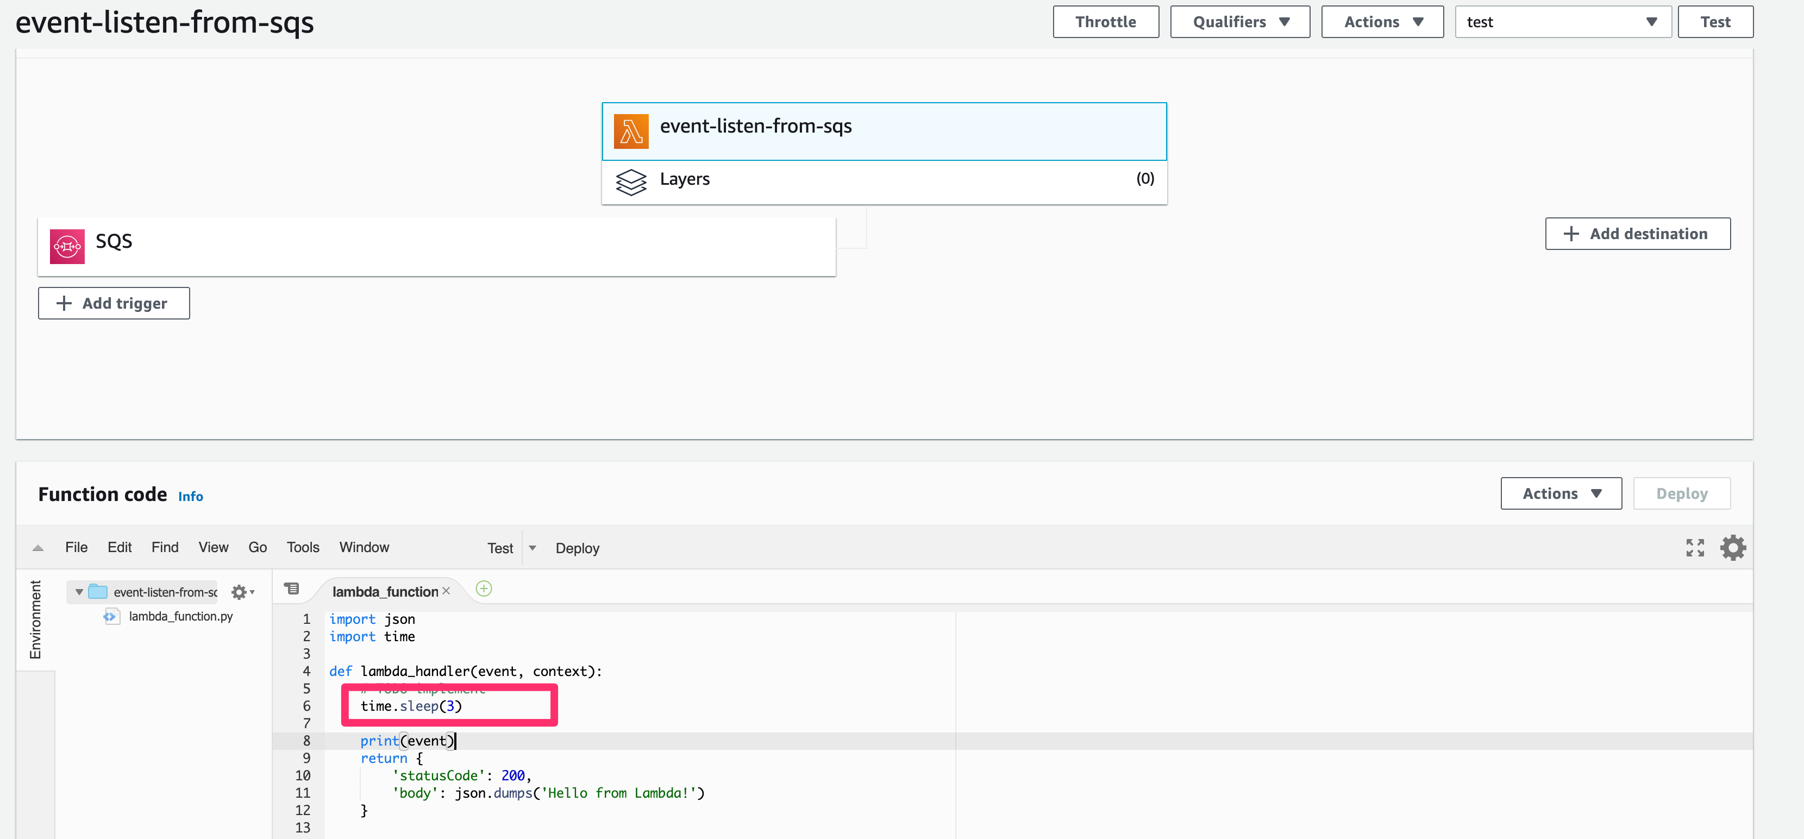The height and width of the screenshot is (839, 1804).
Task: Switch to the lambda_function tab
Action: (x=385, y=592)
